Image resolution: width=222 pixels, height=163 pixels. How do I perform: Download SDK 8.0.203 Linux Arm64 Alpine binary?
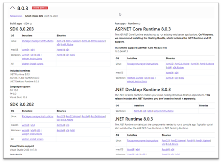(x=98, y=41)
